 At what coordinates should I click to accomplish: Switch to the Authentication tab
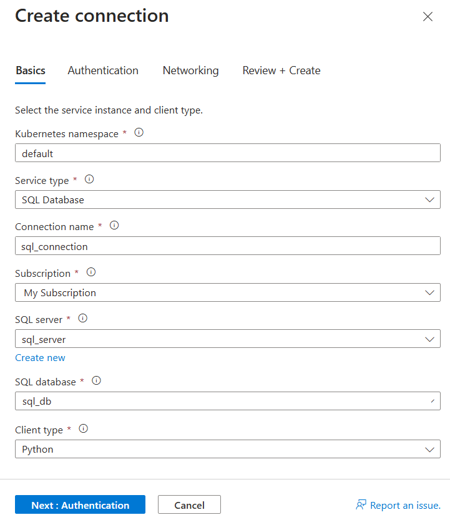pos(103,70)
